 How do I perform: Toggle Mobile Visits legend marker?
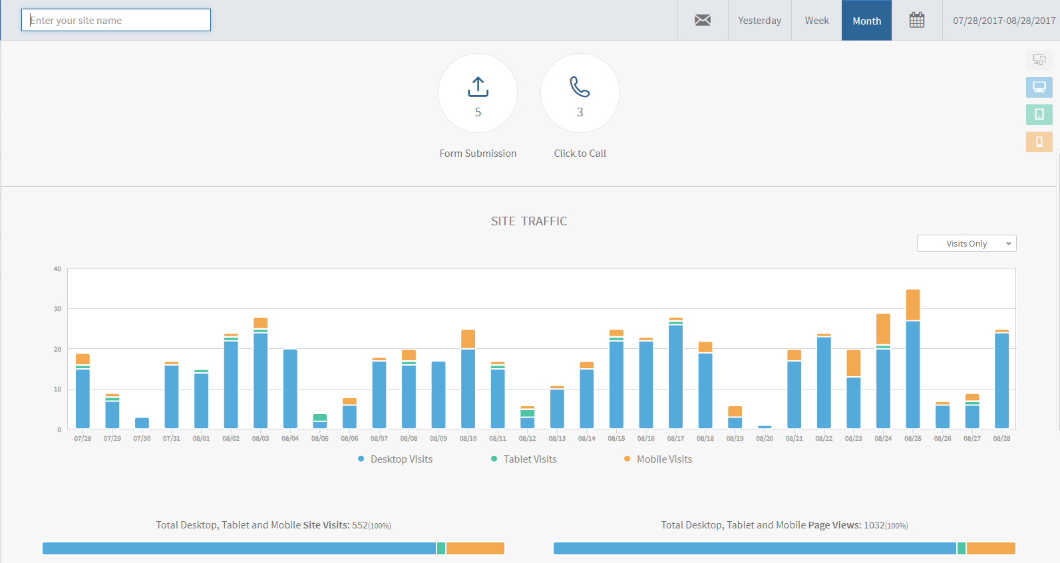tap(627, 459)
